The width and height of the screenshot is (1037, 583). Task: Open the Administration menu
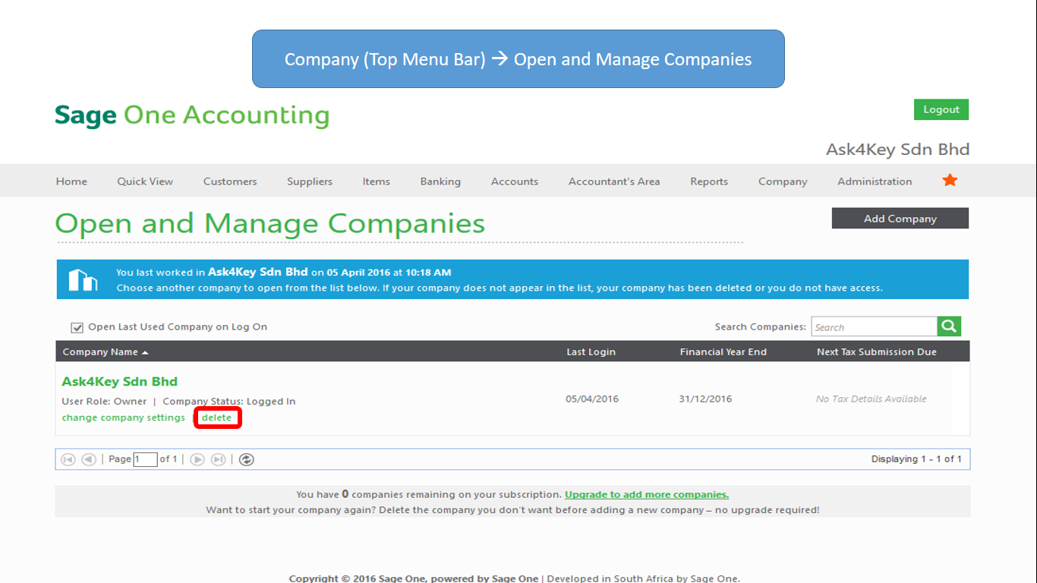[875, 181]
